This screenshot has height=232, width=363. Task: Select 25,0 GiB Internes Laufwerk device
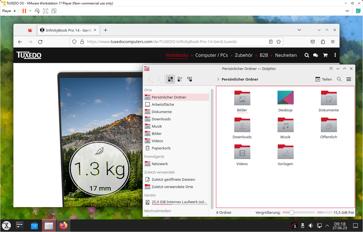click(x=176, y=202)
